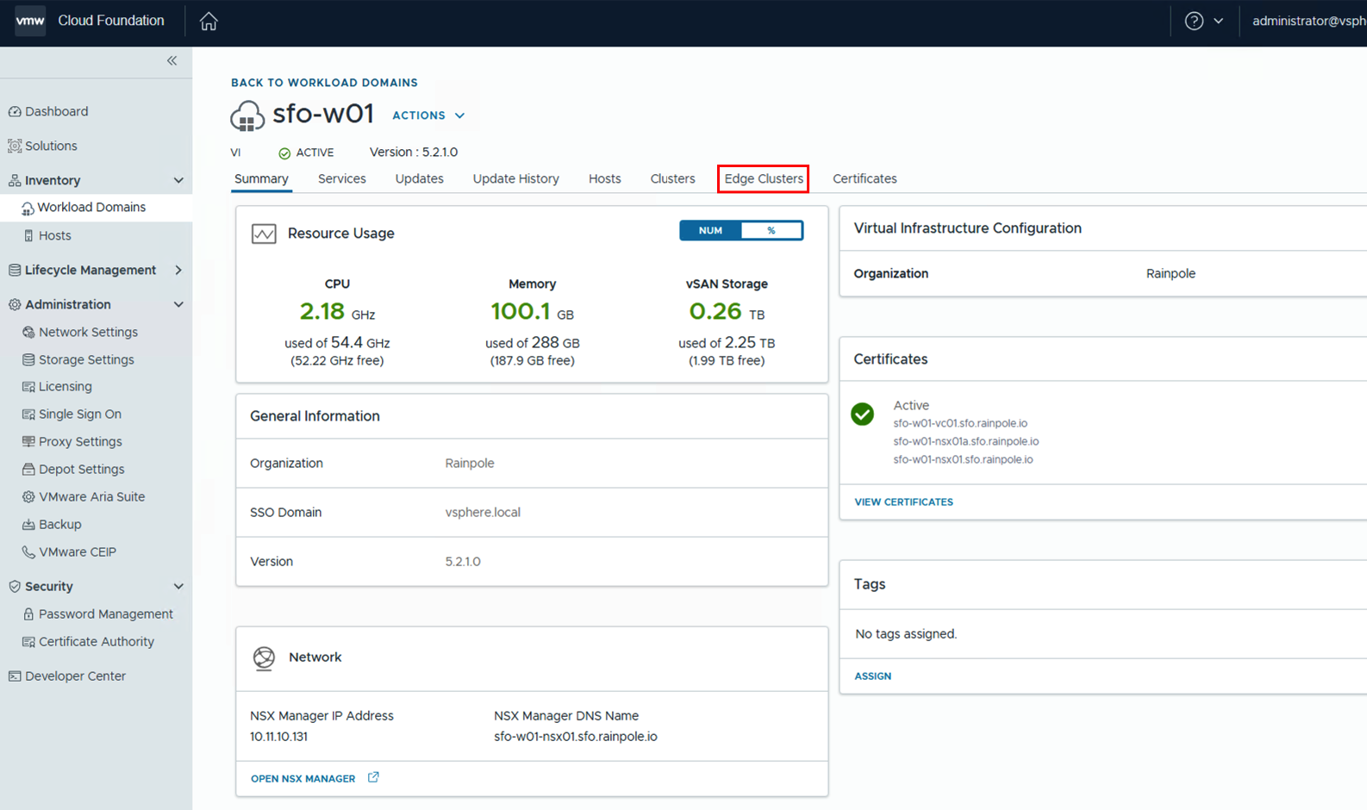This screenshot has width=1367, height=810.
Task: Switch Resource Usage to percent view
Action: 771,231
